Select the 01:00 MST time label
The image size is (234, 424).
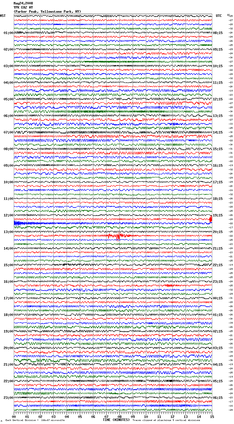pyautogui.click(x=9, y=33)
